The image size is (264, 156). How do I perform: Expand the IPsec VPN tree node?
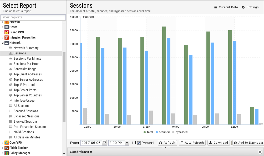(x=2, y=32)
